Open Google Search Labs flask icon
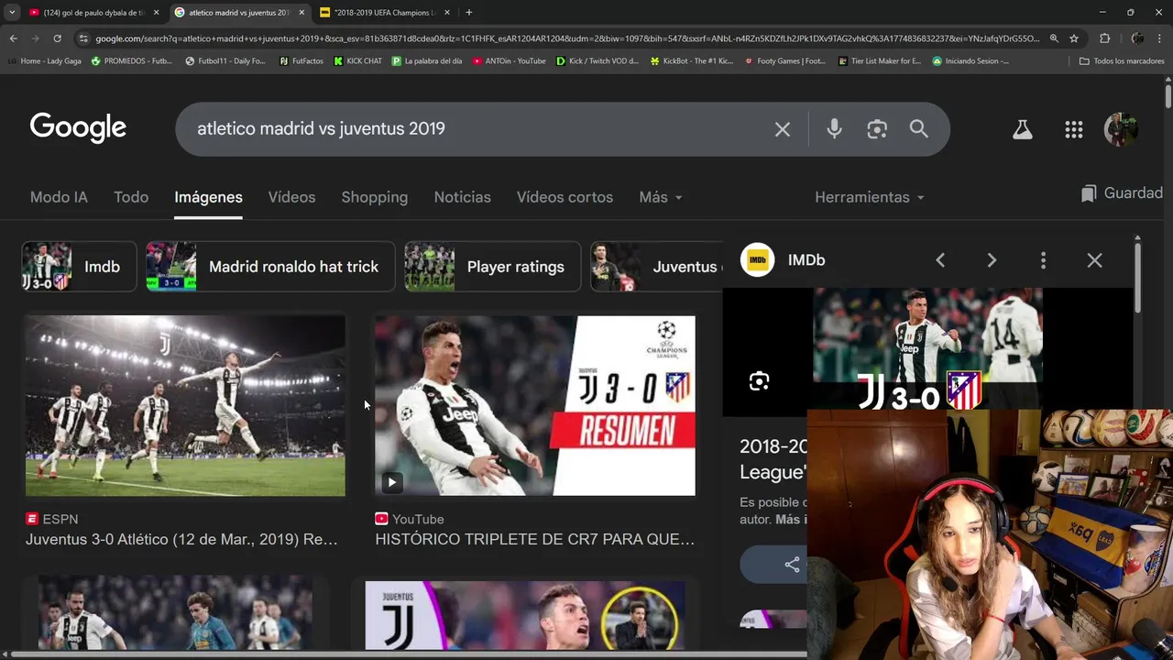This screenshot has height=660, width=1173. (1023, 129)
